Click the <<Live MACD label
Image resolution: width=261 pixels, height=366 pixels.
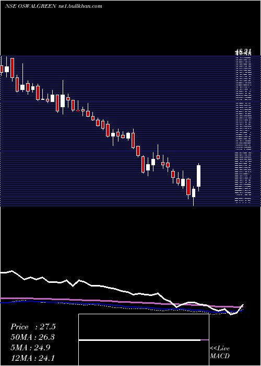coord(220,352)
